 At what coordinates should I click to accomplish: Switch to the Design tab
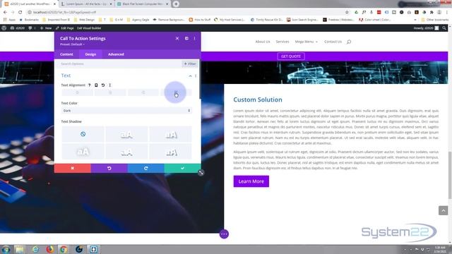(90, 54)
